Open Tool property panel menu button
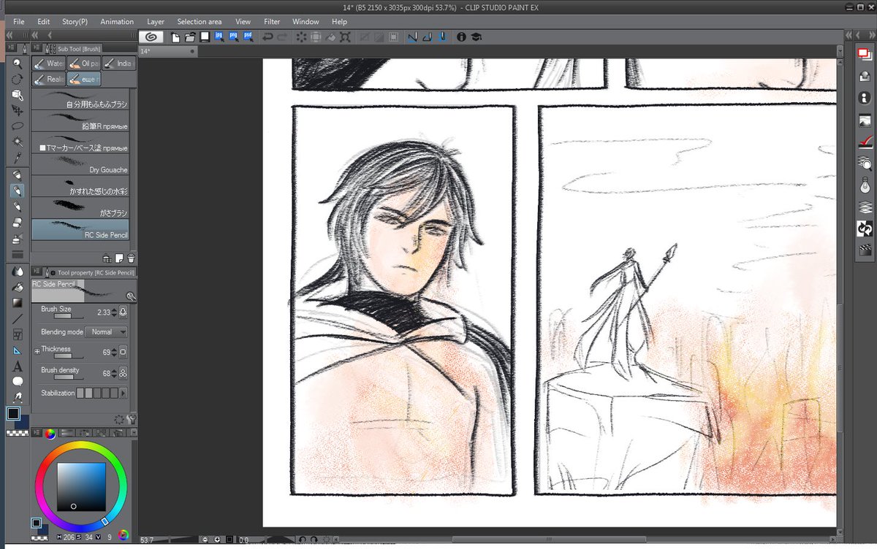877x549 pixels. [x=36, y=272]
